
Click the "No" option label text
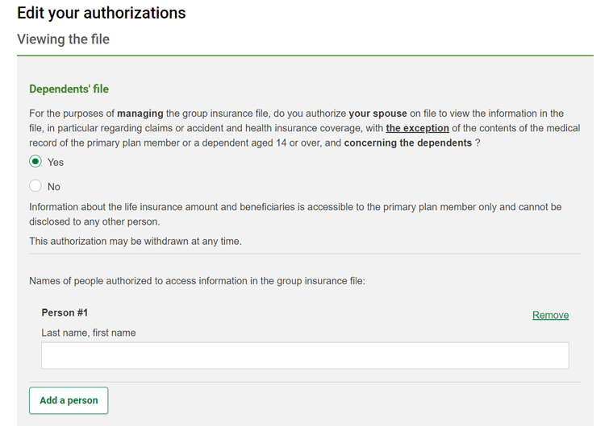(54, 186)
